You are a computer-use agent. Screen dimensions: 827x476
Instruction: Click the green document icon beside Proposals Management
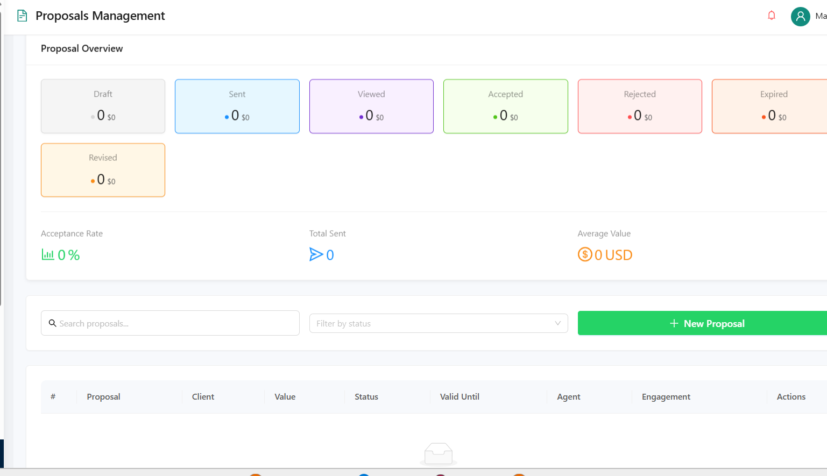[x=22, y=16]
